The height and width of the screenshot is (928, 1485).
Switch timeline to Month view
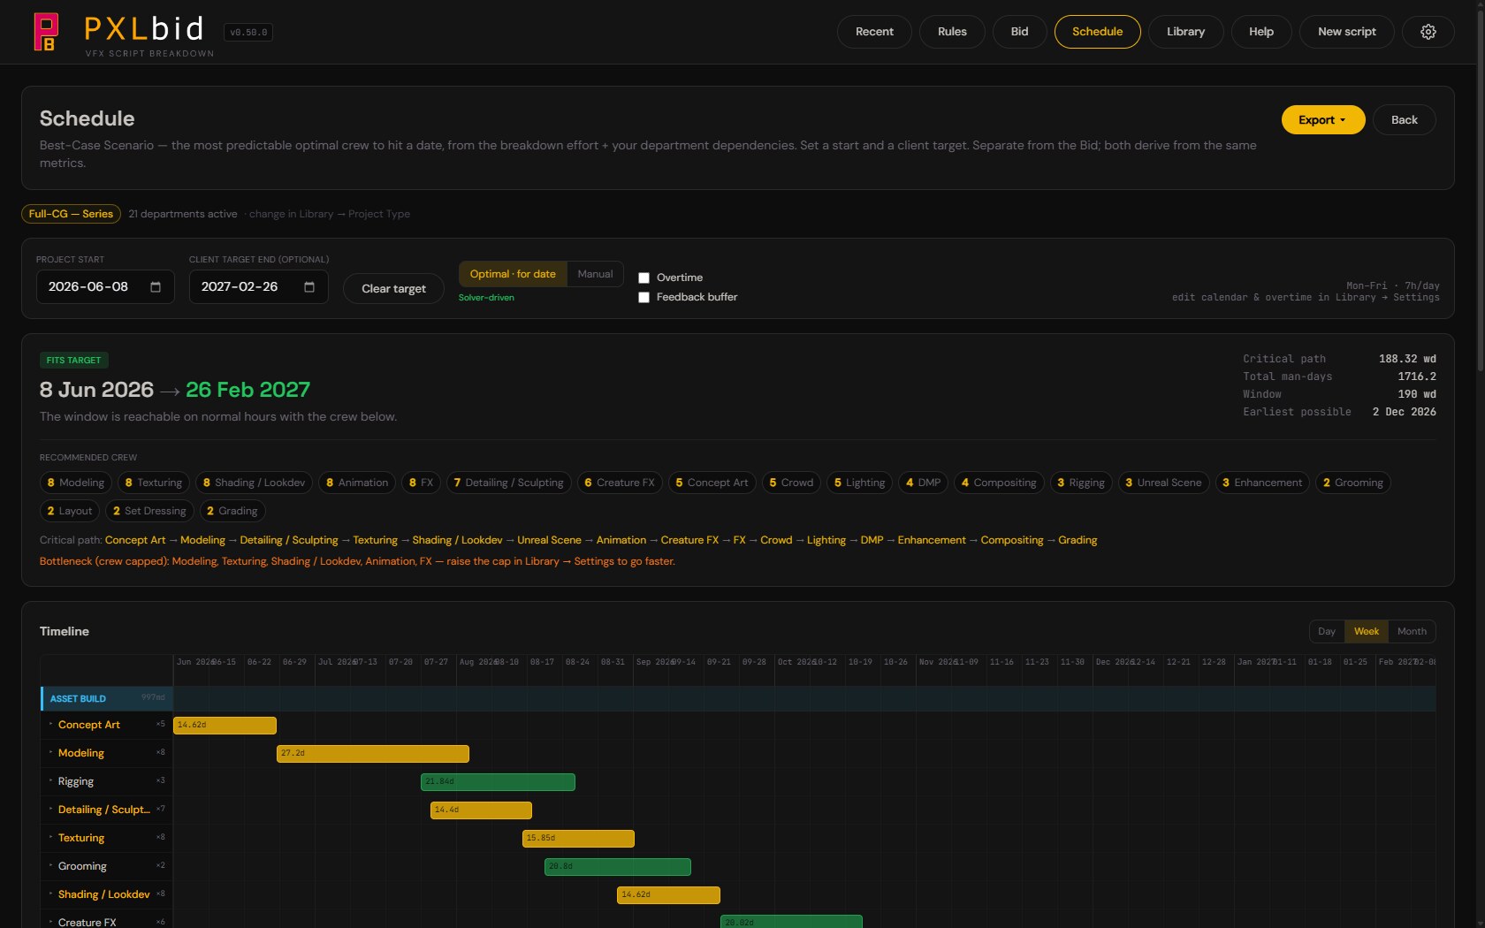coord(1412,631)
